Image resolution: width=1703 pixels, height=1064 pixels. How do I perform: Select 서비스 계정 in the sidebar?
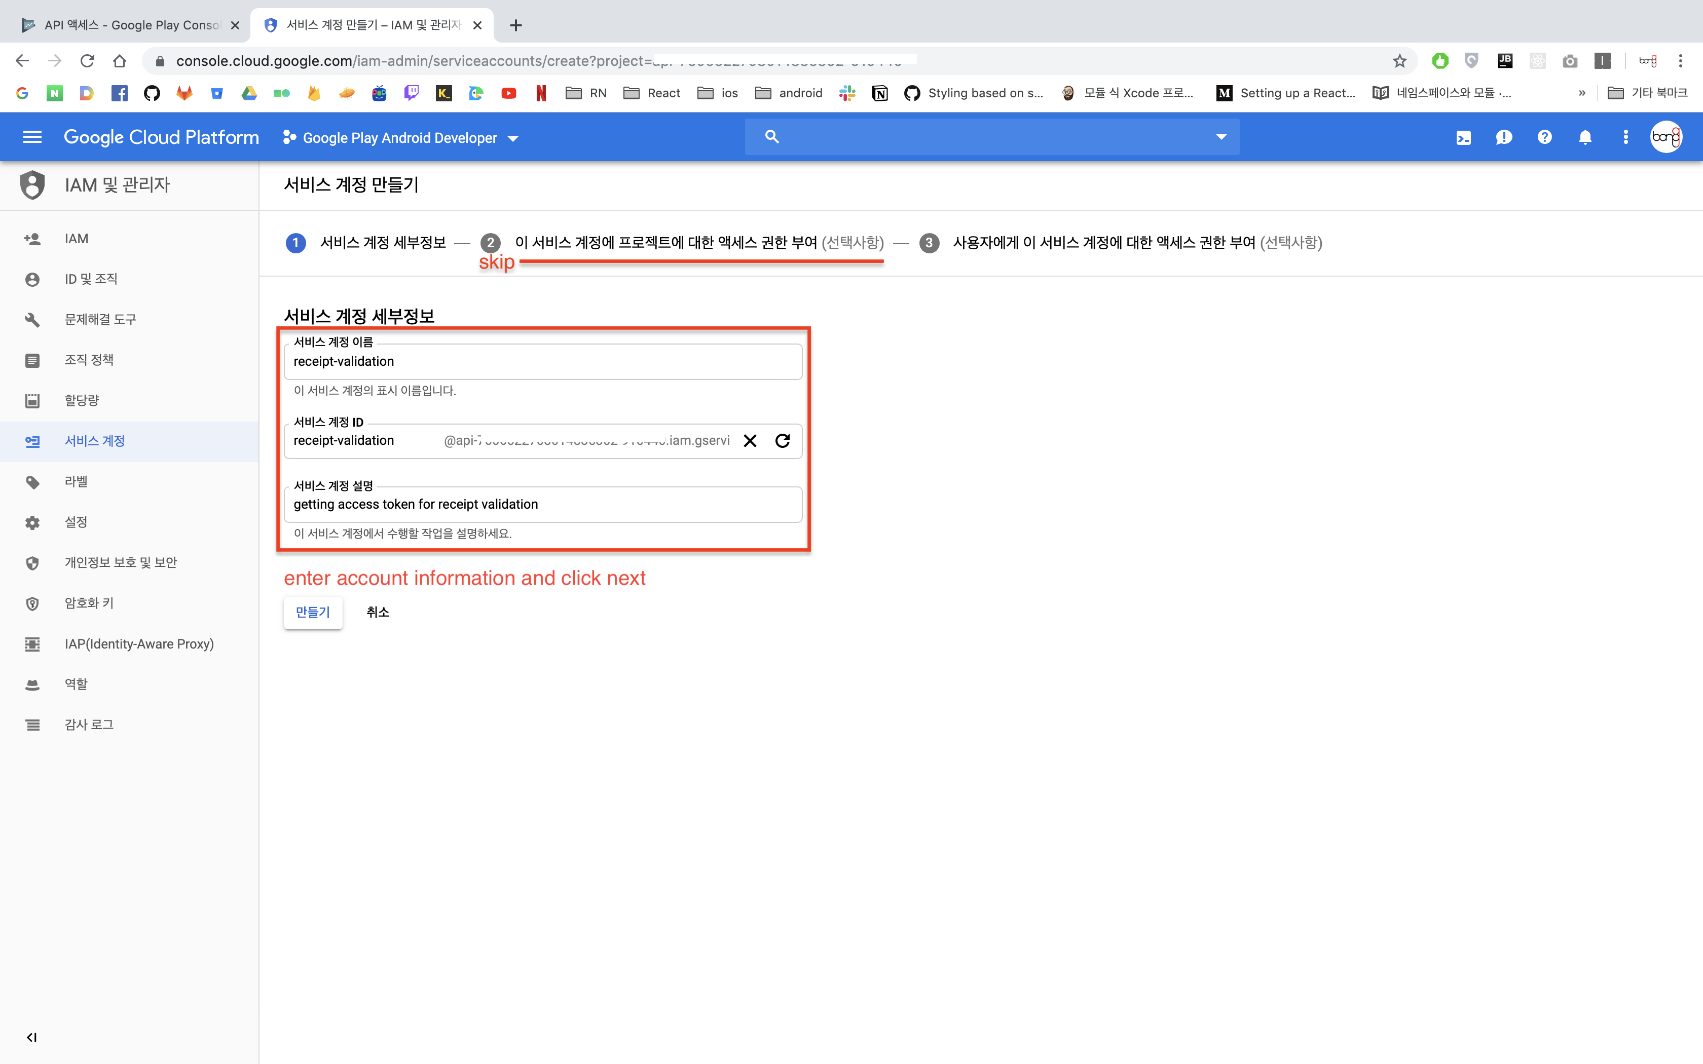pyautogui.click(x=94, y=441)
